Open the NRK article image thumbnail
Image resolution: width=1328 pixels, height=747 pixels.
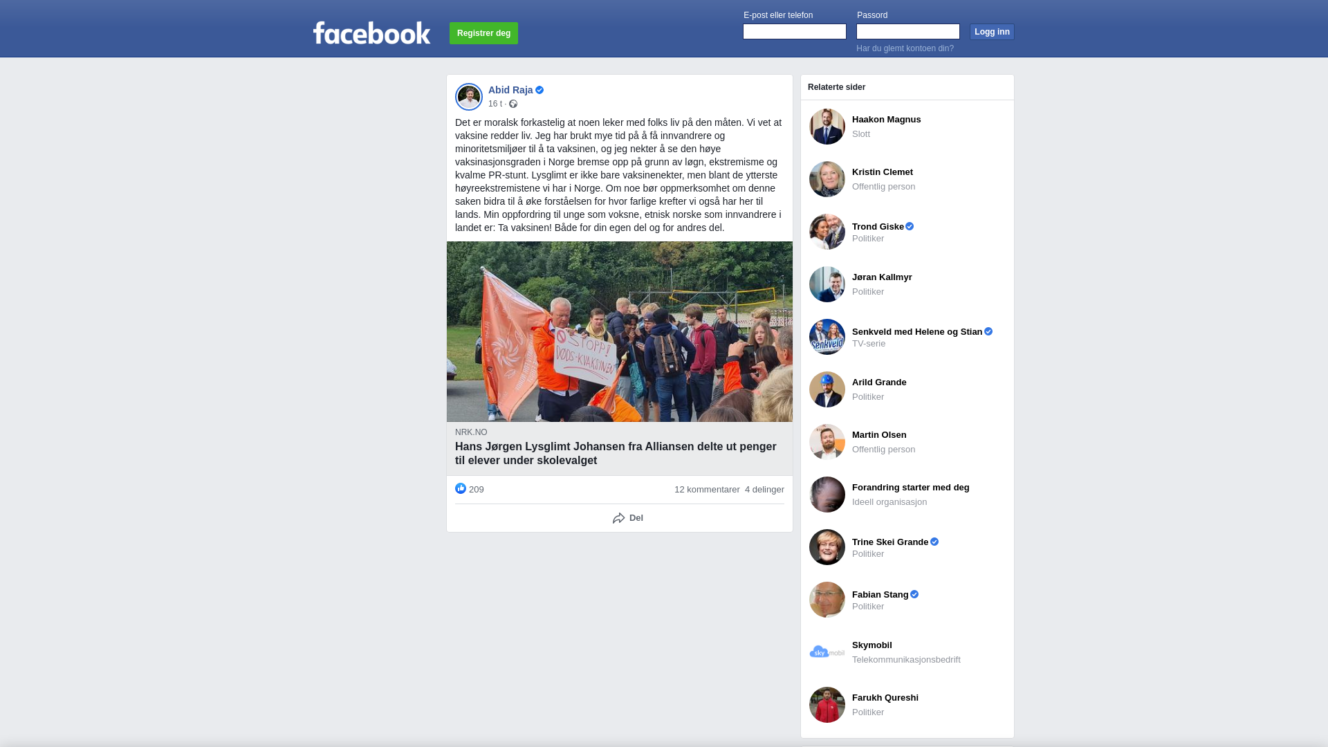click(x=620, y=331)
